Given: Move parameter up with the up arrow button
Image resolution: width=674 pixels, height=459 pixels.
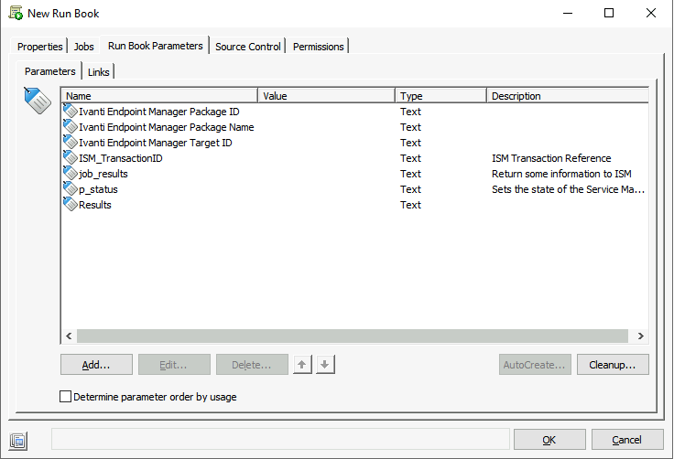Looking at the screenshot, I should [302, 365].
